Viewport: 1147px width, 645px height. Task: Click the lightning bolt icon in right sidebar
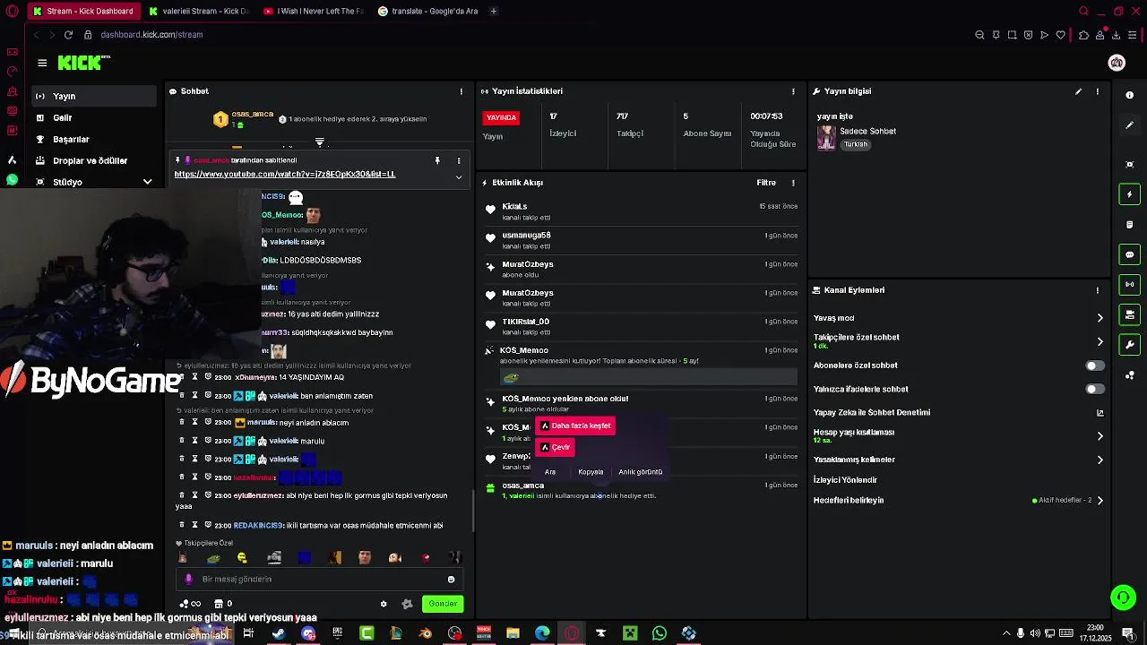point(1129,194)
